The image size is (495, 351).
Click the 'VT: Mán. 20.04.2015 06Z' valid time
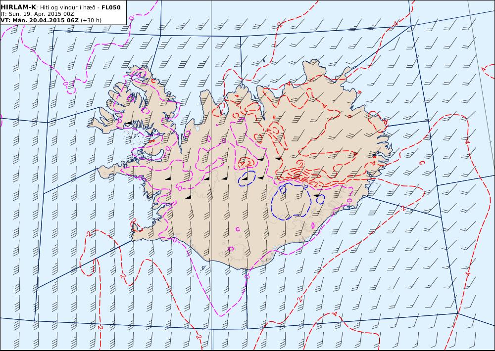pyautogui.click(x=40, y=20)
